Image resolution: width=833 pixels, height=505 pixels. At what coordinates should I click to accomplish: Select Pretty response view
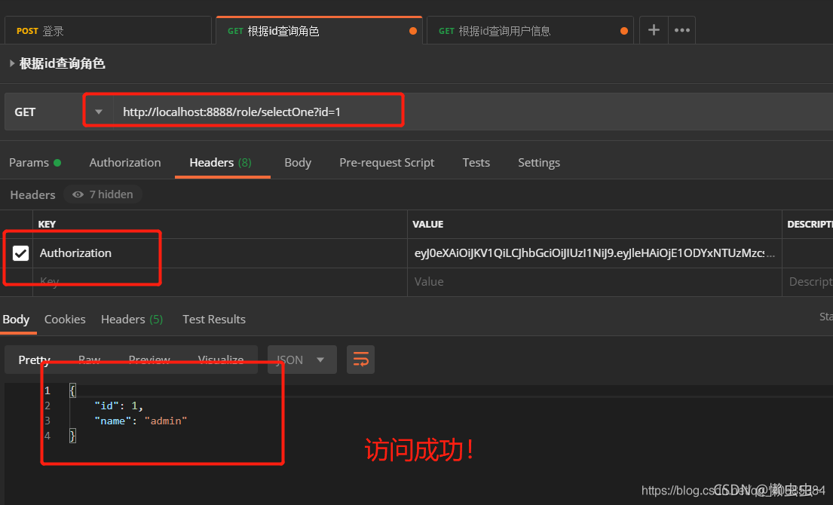point(35,360)
